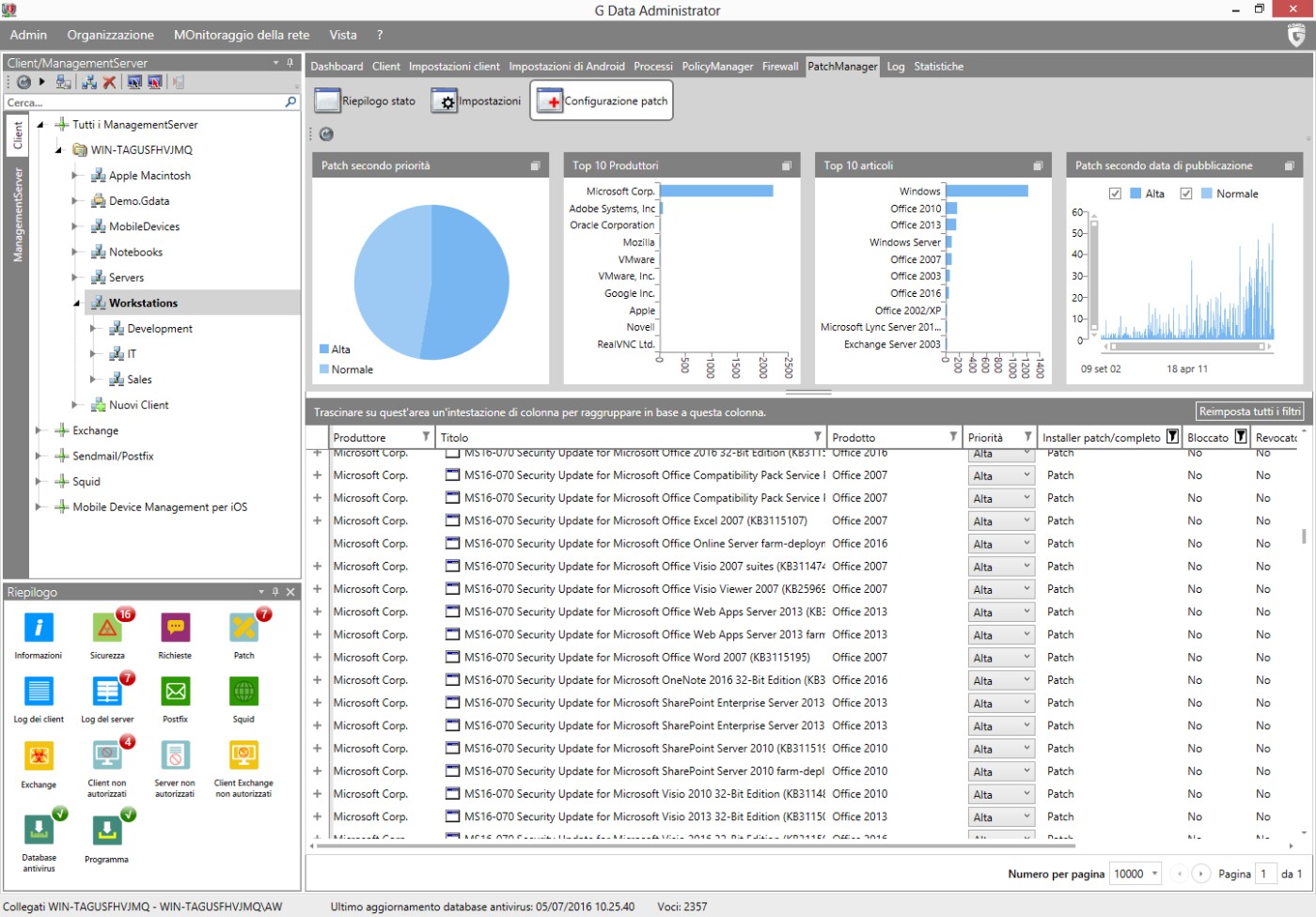Image resolution: width=1316 pixels, height=917 pixels.
Task: Switch to the Firewall tab
Action: pos(780,67)
